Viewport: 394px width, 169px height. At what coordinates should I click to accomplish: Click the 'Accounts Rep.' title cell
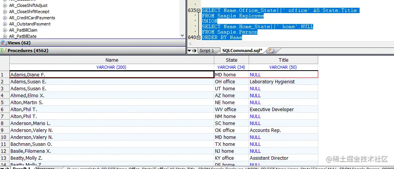pos(283,130)
